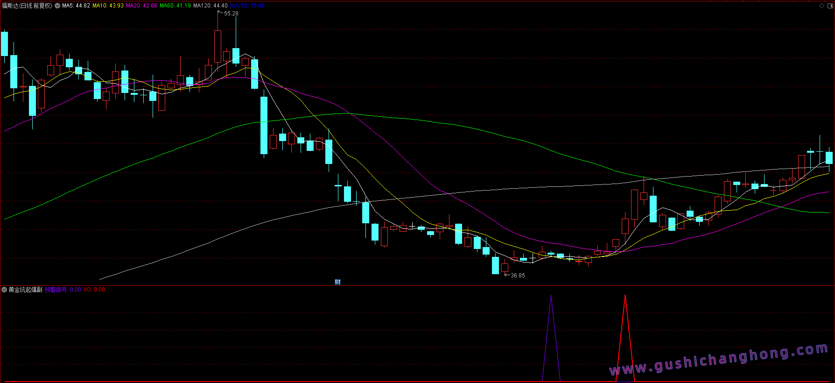Select the yellow MA10: 43.93 label
Screen dimensions: 835x383
(108, 6)
